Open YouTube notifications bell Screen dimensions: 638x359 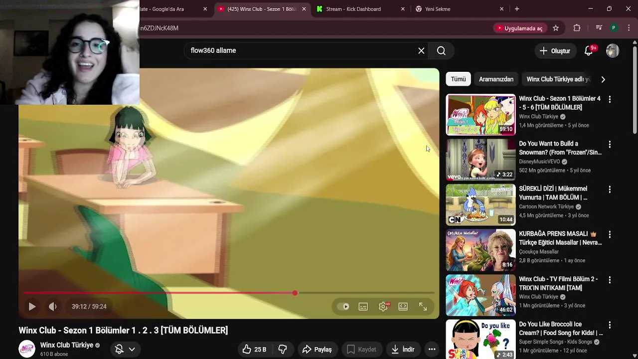(x=589, y=51)
